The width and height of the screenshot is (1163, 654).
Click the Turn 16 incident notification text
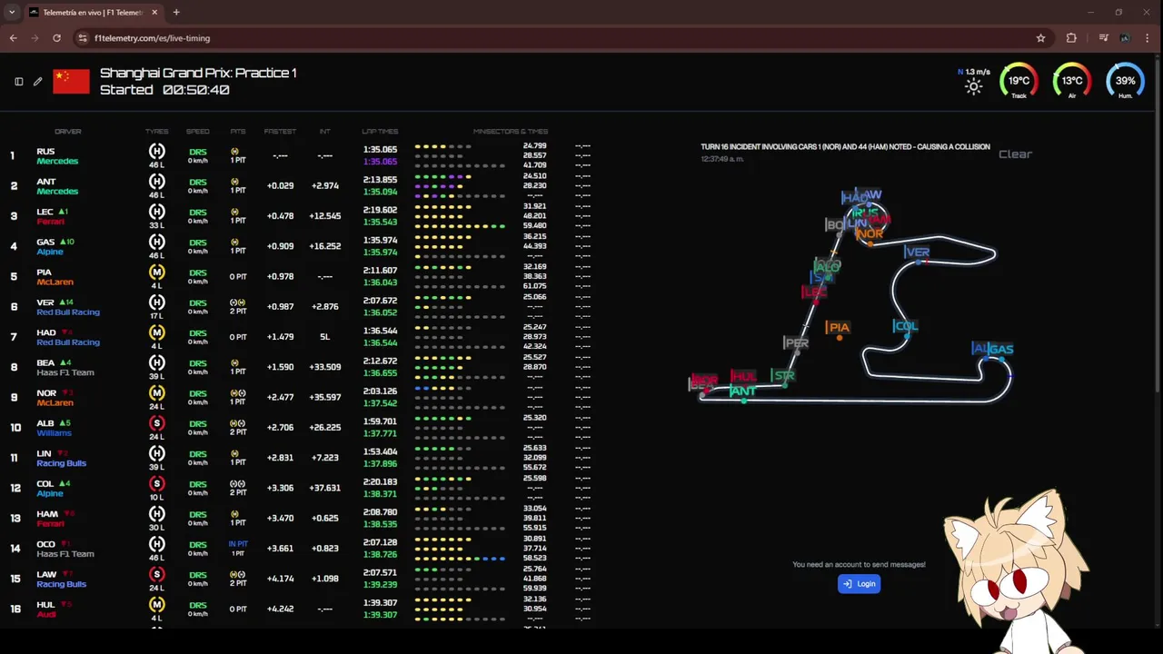click(845, 146)
